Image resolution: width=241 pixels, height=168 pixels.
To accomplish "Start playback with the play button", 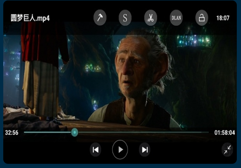I will point(120,150).
